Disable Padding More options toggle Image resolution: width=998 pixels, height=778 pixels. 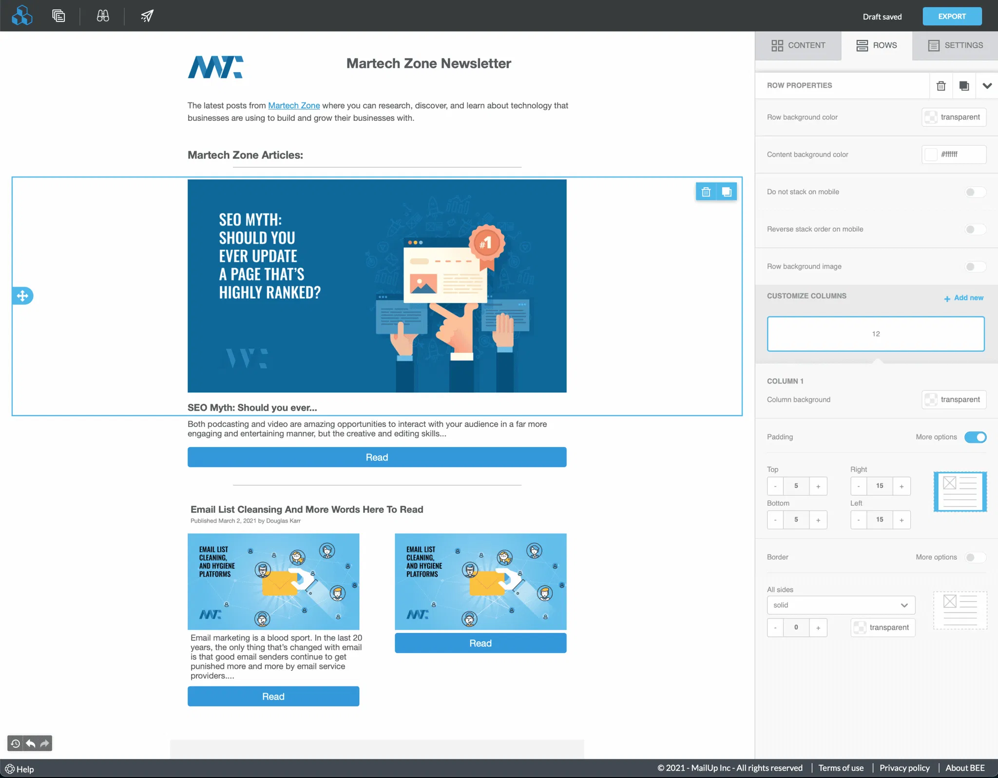pos(975,437)
